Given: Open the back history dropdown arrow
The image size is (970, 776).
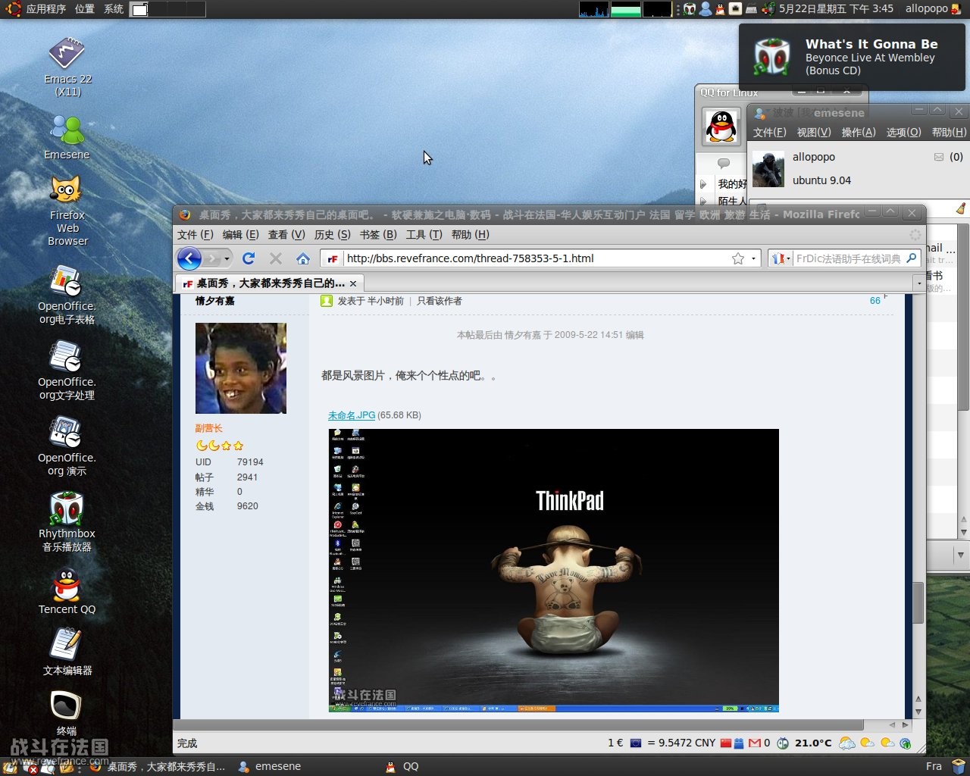Looking at the screenshot, I should click(226, 258).
